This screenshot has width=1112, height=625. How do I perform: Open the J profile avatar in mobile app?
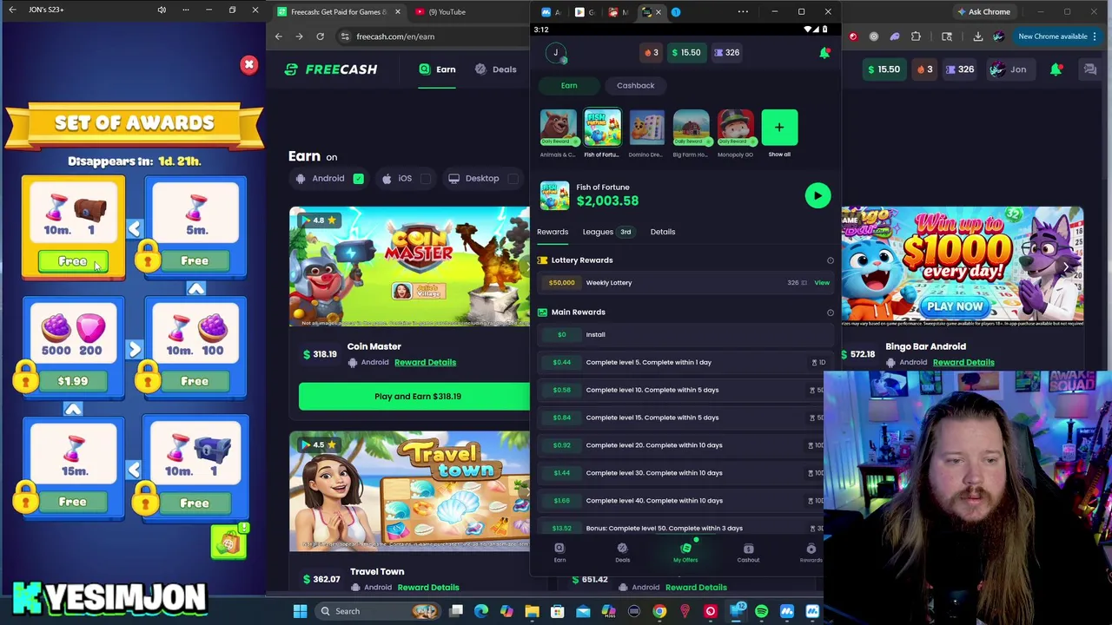556,53
